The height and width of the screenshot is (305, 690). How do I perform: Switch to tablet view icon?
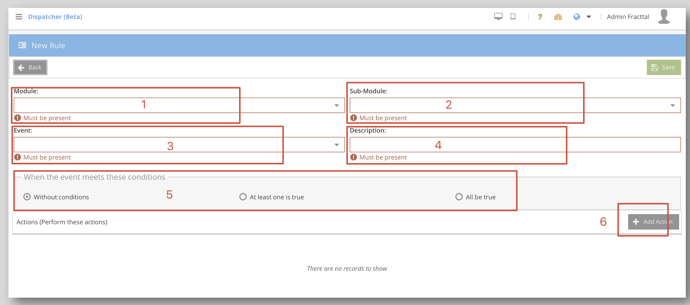pos(513,17)
